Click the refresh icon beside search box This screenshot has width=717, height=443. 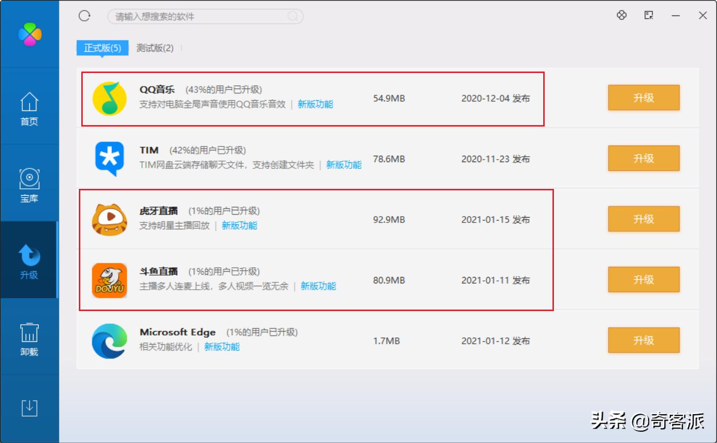click(x=85, y=16)
